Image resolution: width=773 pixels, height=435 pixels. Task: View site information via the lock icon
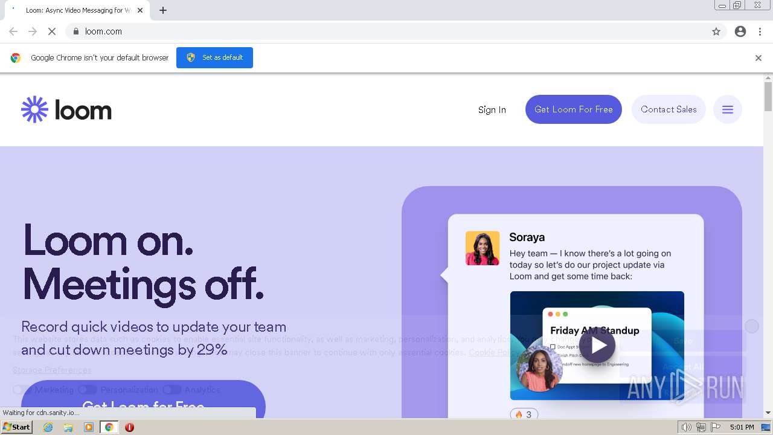click(75, 31)
